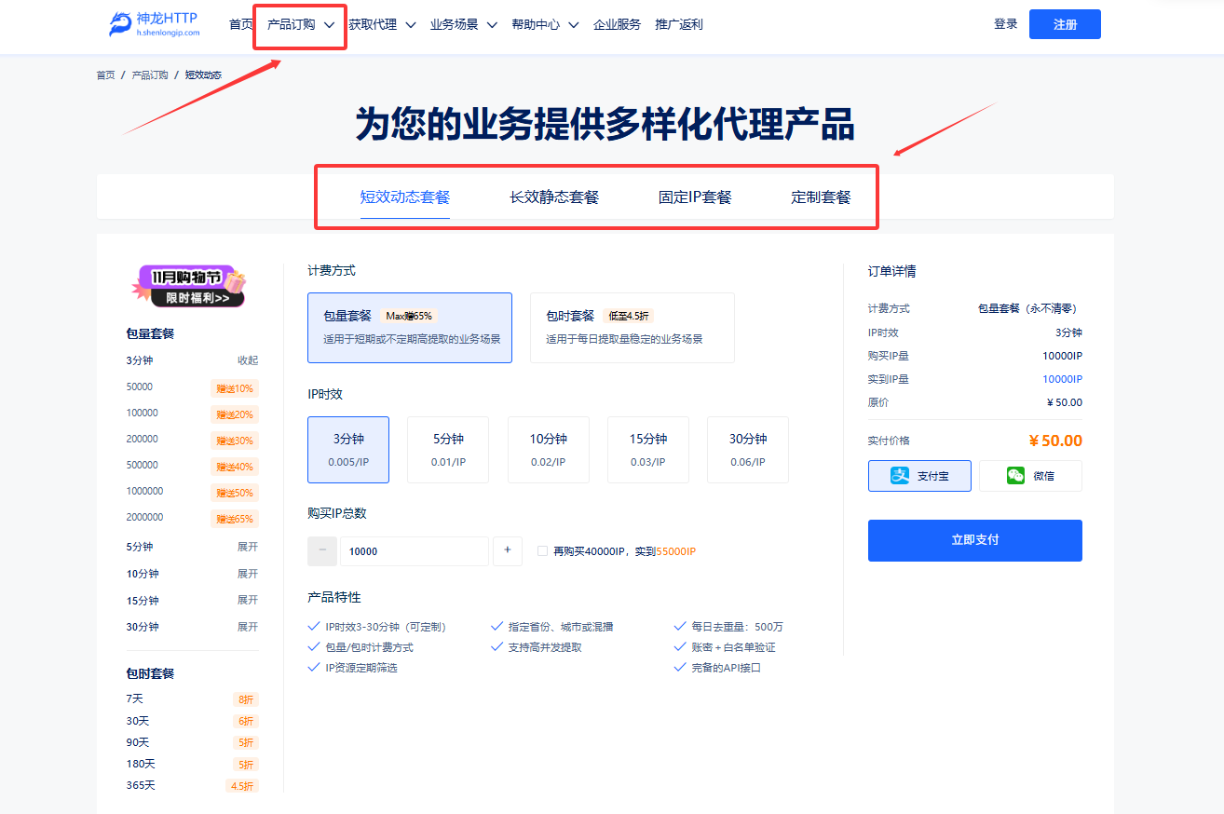The image size is (1224, 814).
Task: Expand the 5分钟 package list
Action: click(x=247, y=547)
